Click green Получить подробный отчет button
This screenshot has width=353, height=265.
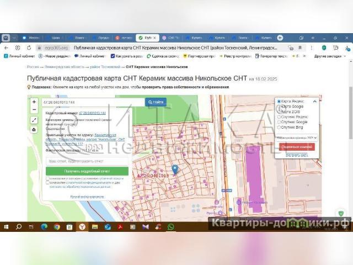click(87, 171)
